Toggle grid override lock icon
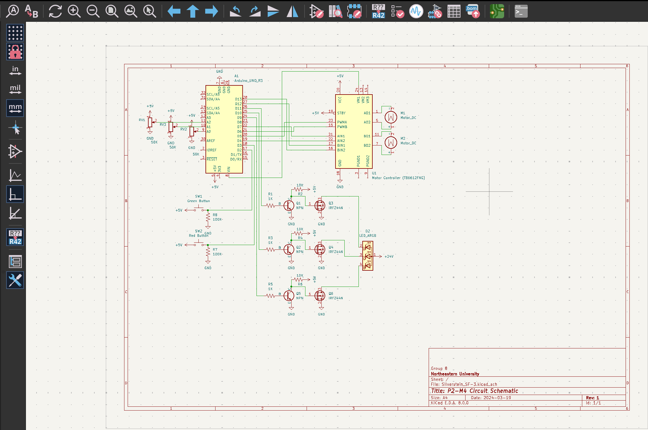This screenshot has width=648, height=430. pyautogui.click(x=15, y=52)
